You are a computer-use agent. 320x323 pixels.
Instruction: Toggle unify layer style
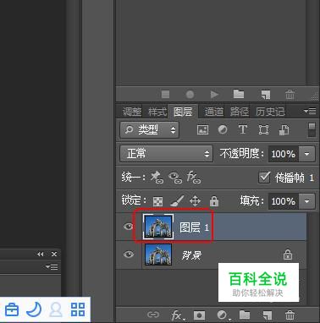[194, 178]
